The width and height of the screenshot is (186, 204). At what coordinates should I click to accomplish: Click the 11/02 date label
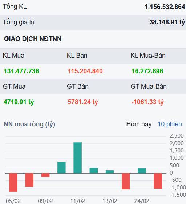pos(78,201)
